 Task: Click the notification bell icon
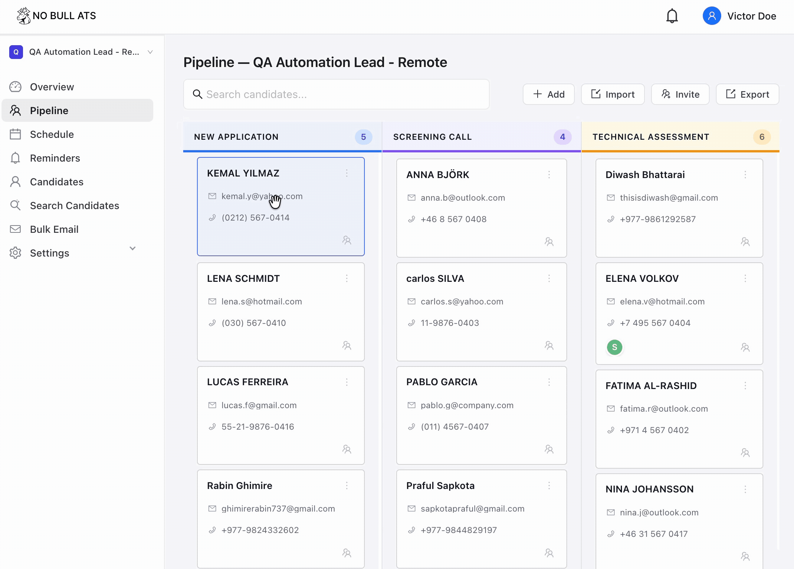(x=672, y=16)
